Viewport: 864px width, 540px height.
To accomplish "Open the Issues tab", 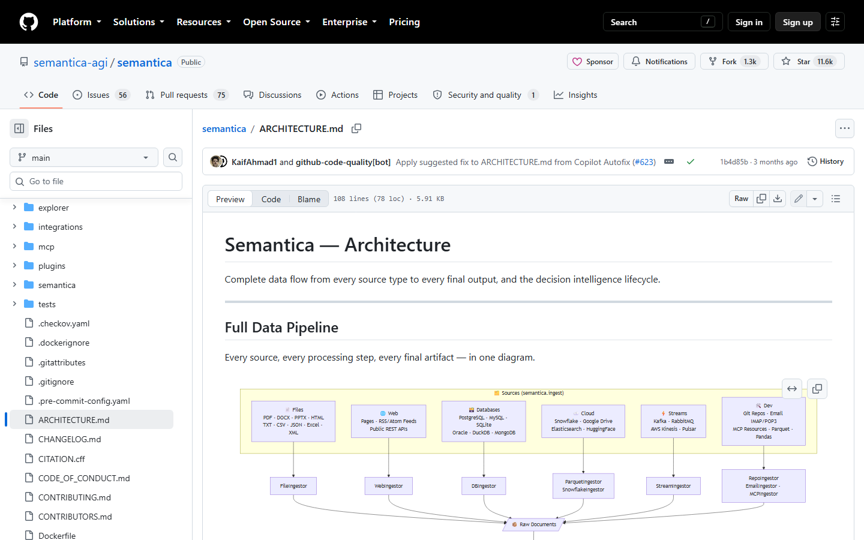I will click(x=101, y=95).
